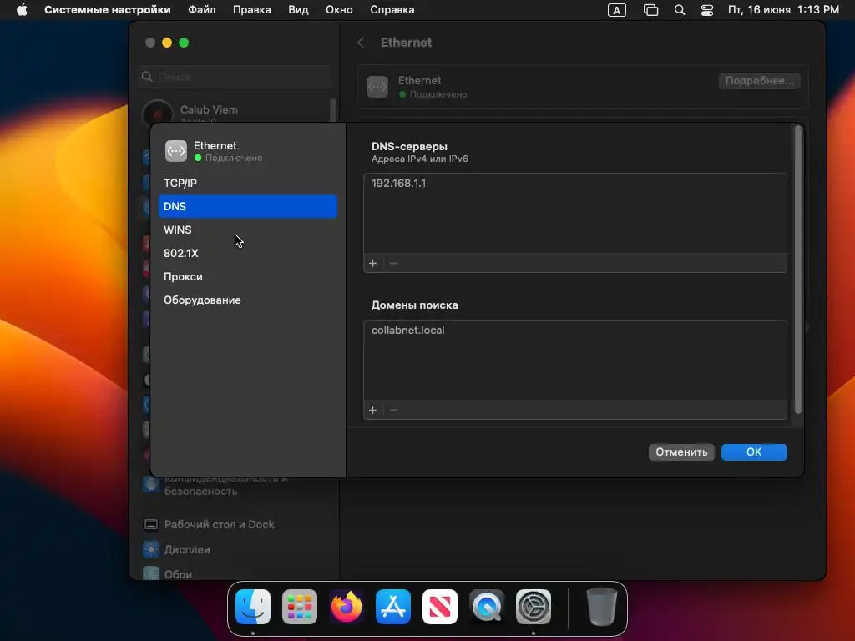Open the Вид menu
Viewport: 855px width, 641px height.
point(298,10)
